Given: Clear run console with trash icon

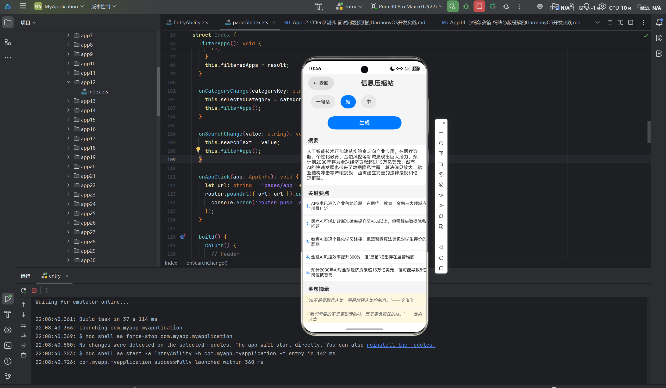Looking at the screenshot, I should pos(23,355).
